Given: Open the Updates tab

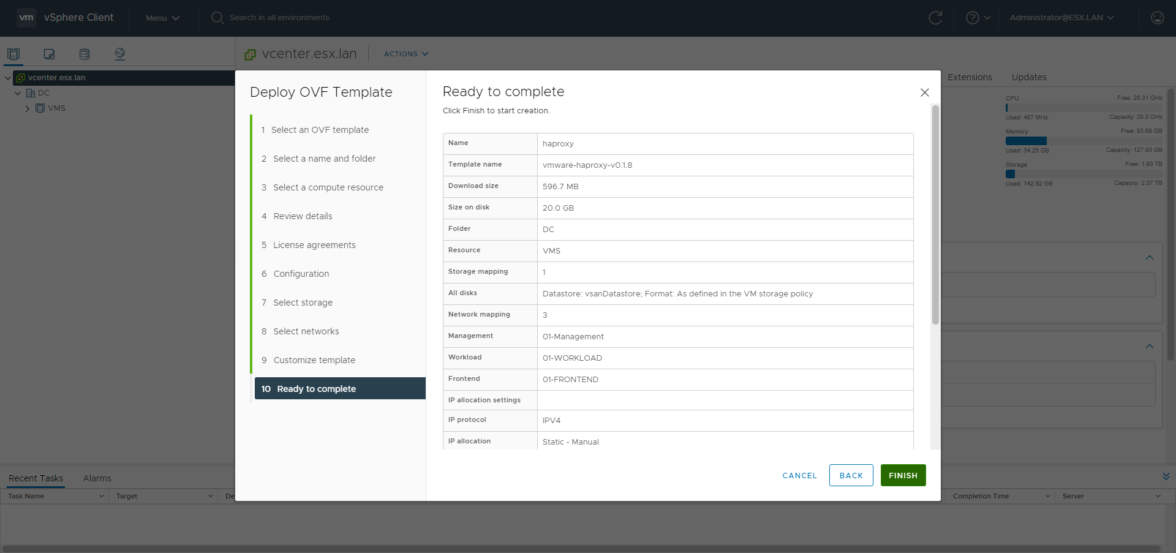Looking at the screenshot, I should (1028, 77).
